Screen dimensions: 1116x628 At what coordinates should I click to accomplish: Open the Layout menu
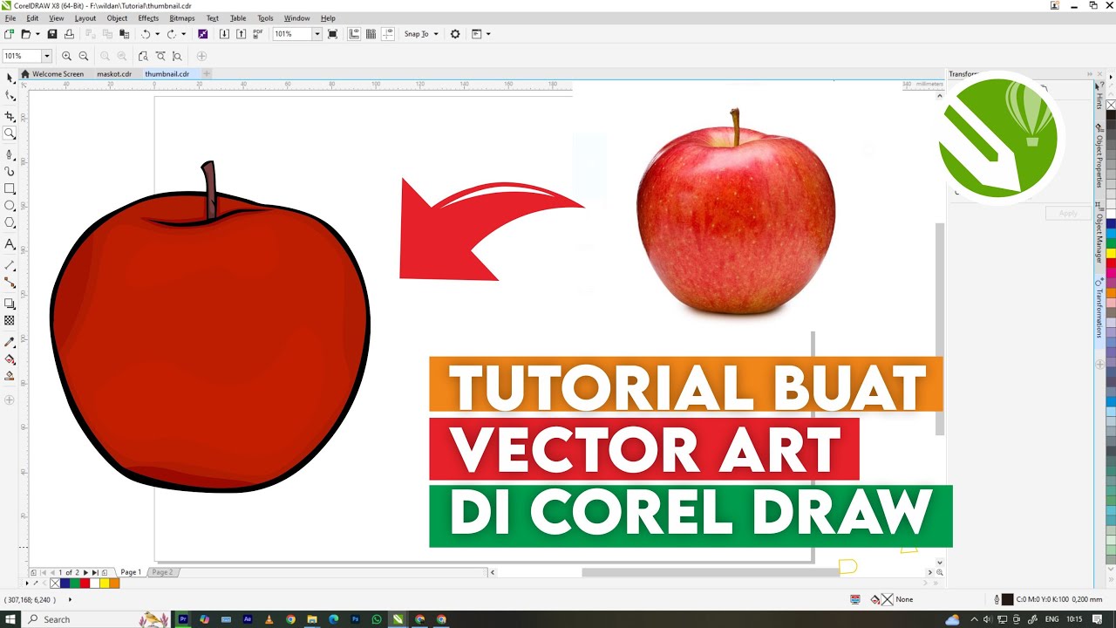click(x=85, y=18)
